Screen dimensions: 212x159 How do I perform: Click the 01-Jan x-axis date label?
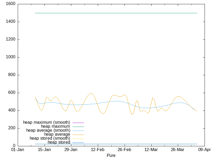[18, 150]
